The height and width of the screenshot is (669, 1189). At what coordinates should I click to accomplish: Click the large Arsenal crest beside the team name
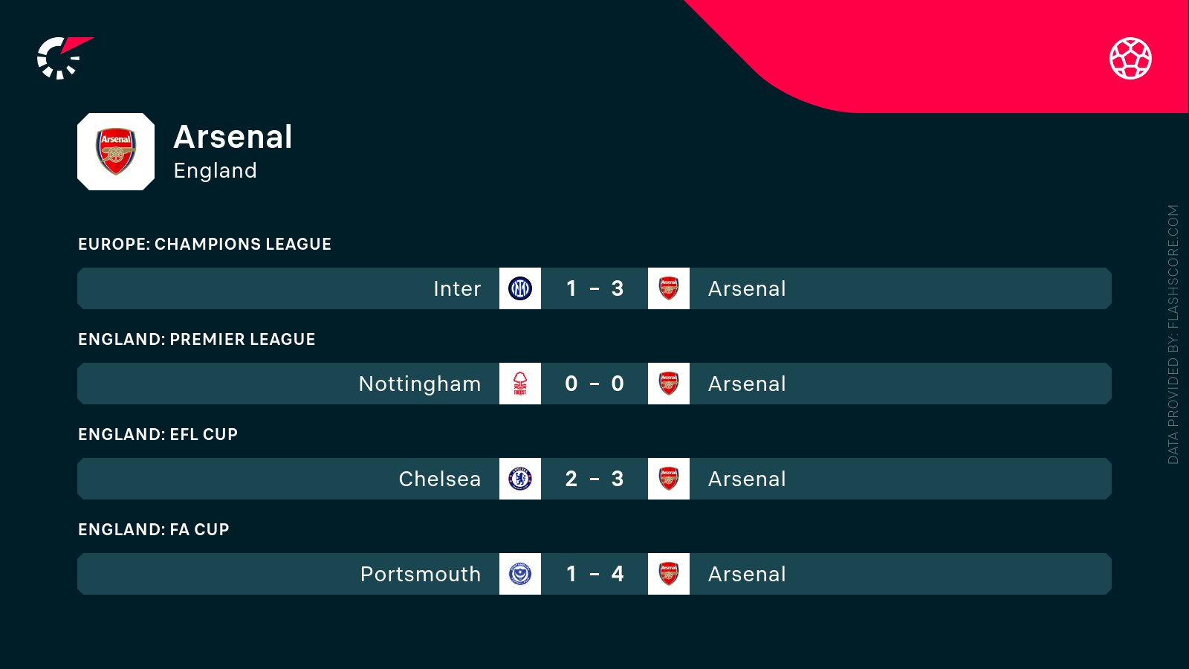pyautogui.click(x=116, y=152)
